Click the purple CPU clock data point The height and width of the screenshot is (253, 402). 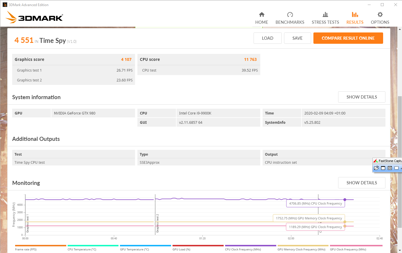coord(345,200)
